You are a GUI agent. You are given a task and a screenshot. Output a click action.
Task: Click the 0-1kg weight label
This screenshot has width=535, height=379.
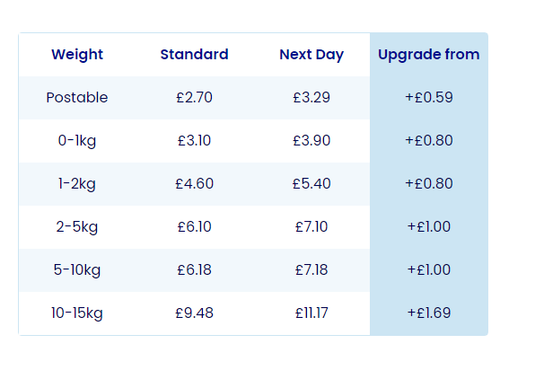click(x=77, y=141)
